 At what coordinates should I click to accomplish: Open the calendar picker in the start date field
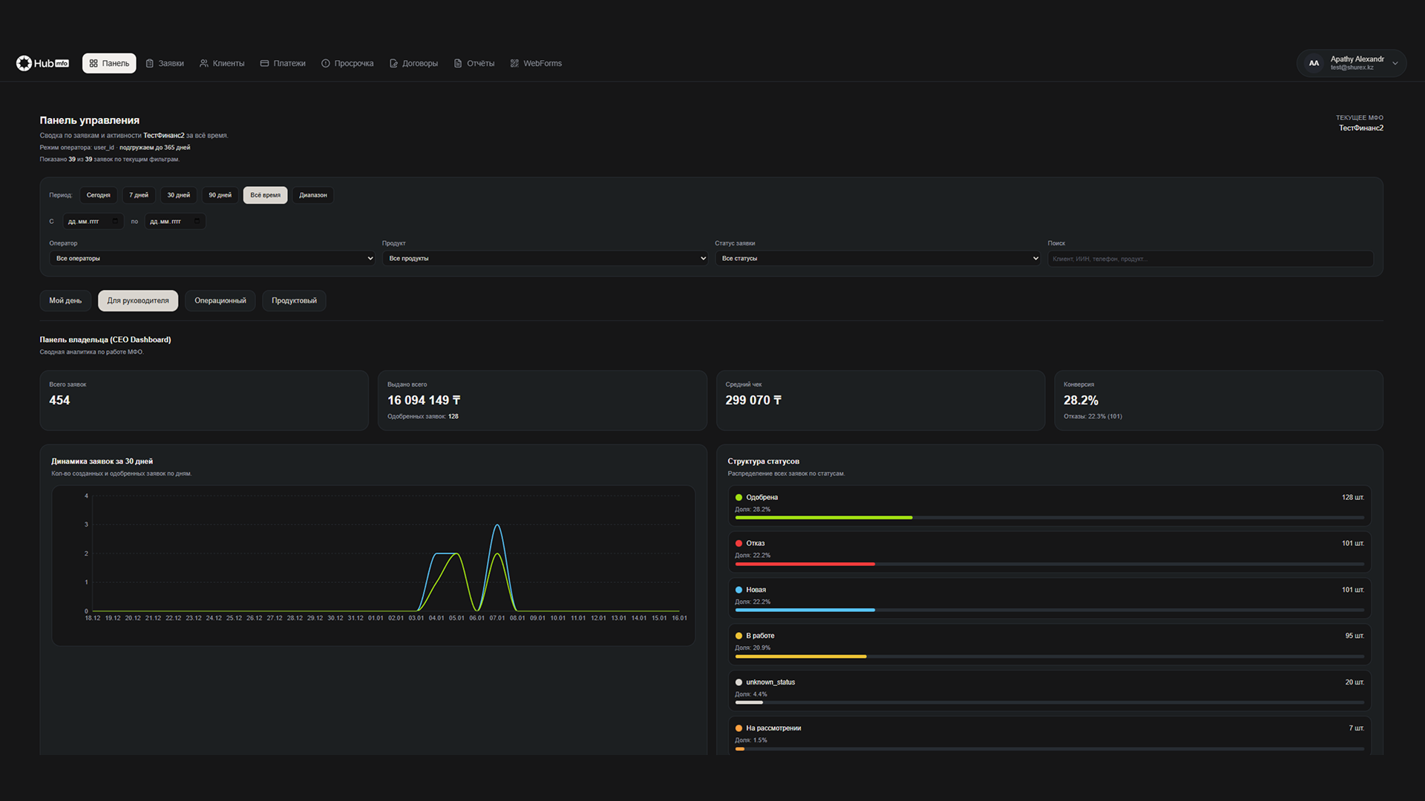(115, 222)
